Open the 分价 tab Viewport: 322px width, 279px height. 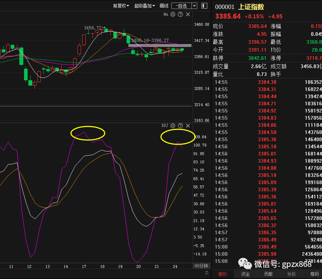[291, 274]
